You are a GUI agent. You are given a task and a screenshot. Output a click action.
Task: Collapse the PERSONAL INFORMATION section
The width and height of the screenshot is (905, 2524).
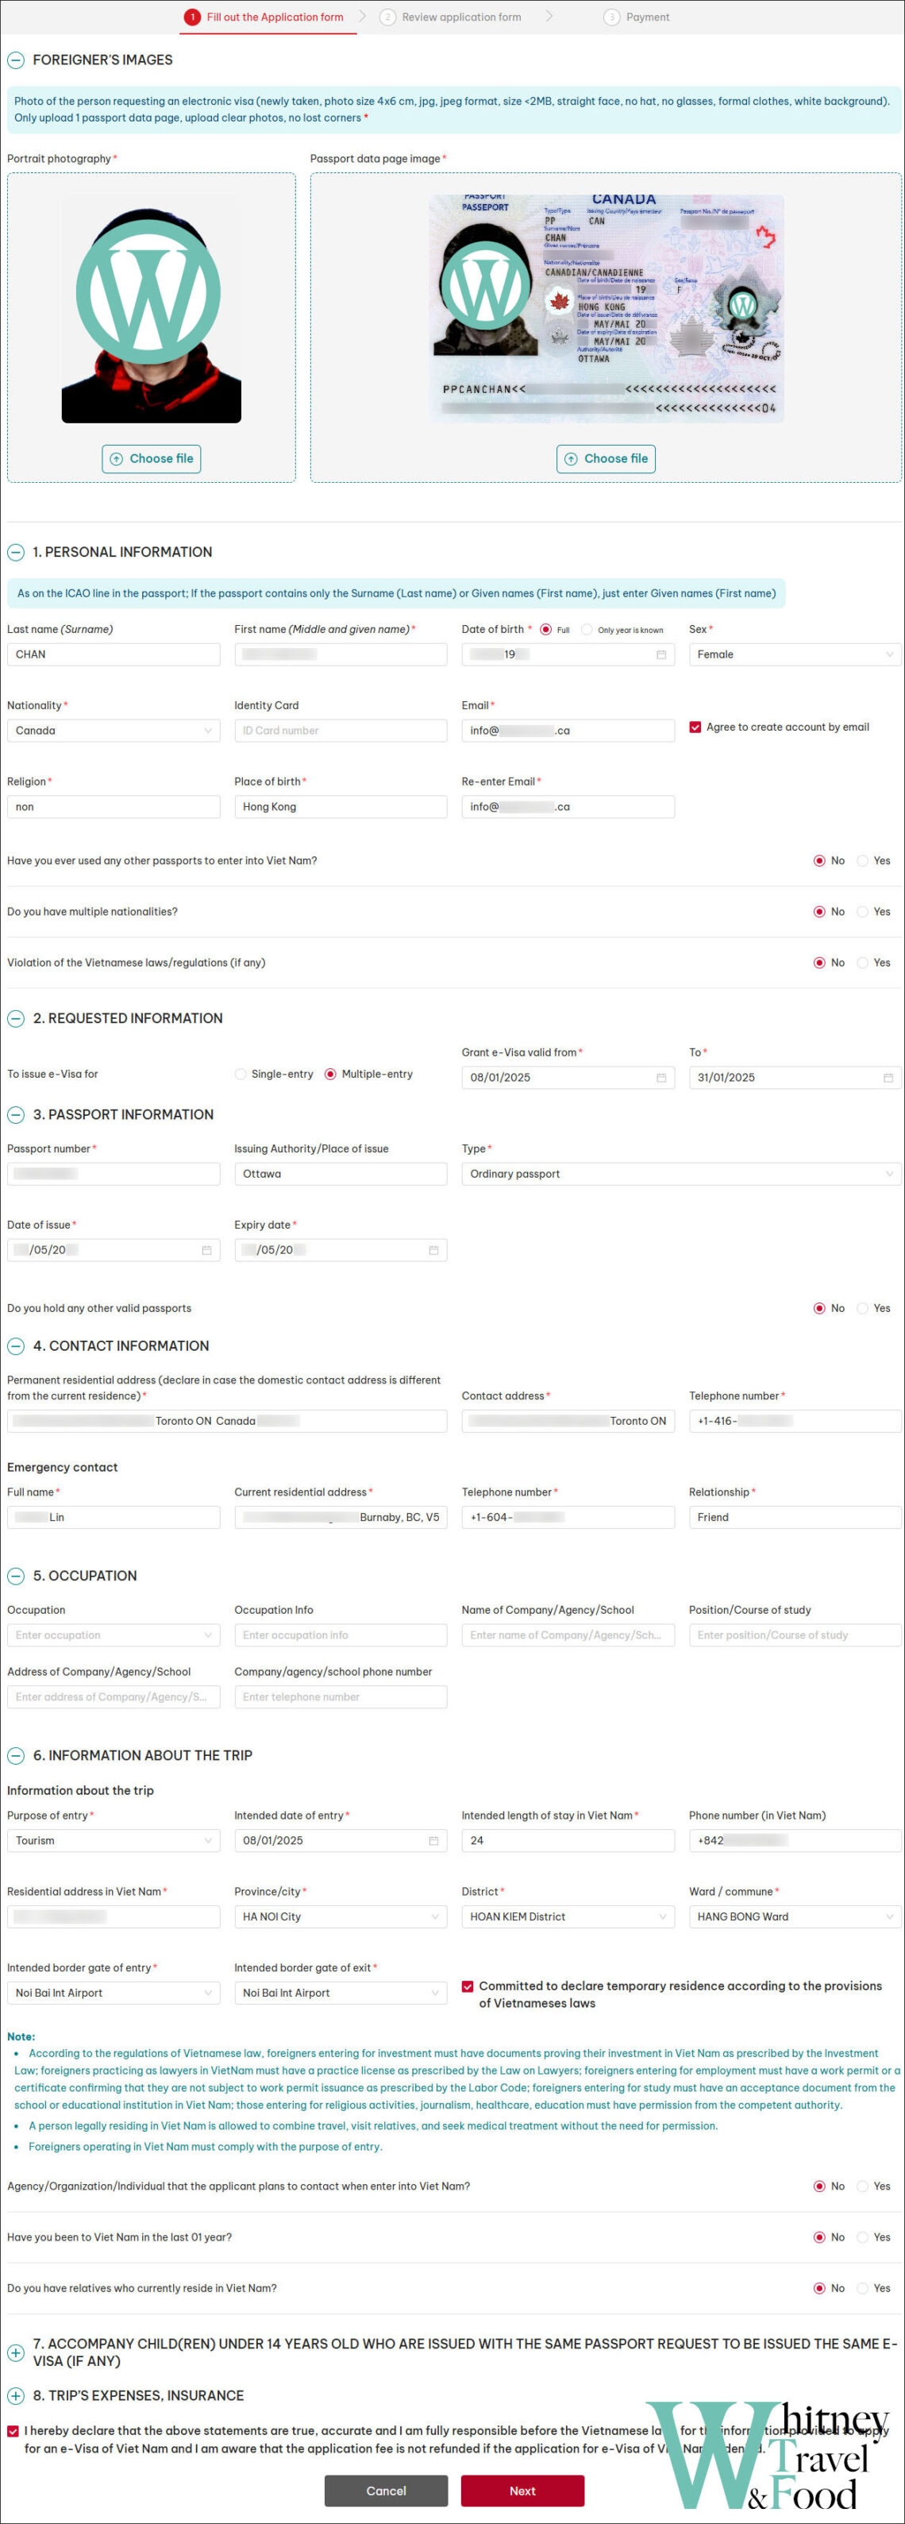tap(16, 552)
